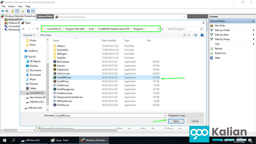256x144 pixels.
Task: Click New folder
Action: tap(46, 35)
